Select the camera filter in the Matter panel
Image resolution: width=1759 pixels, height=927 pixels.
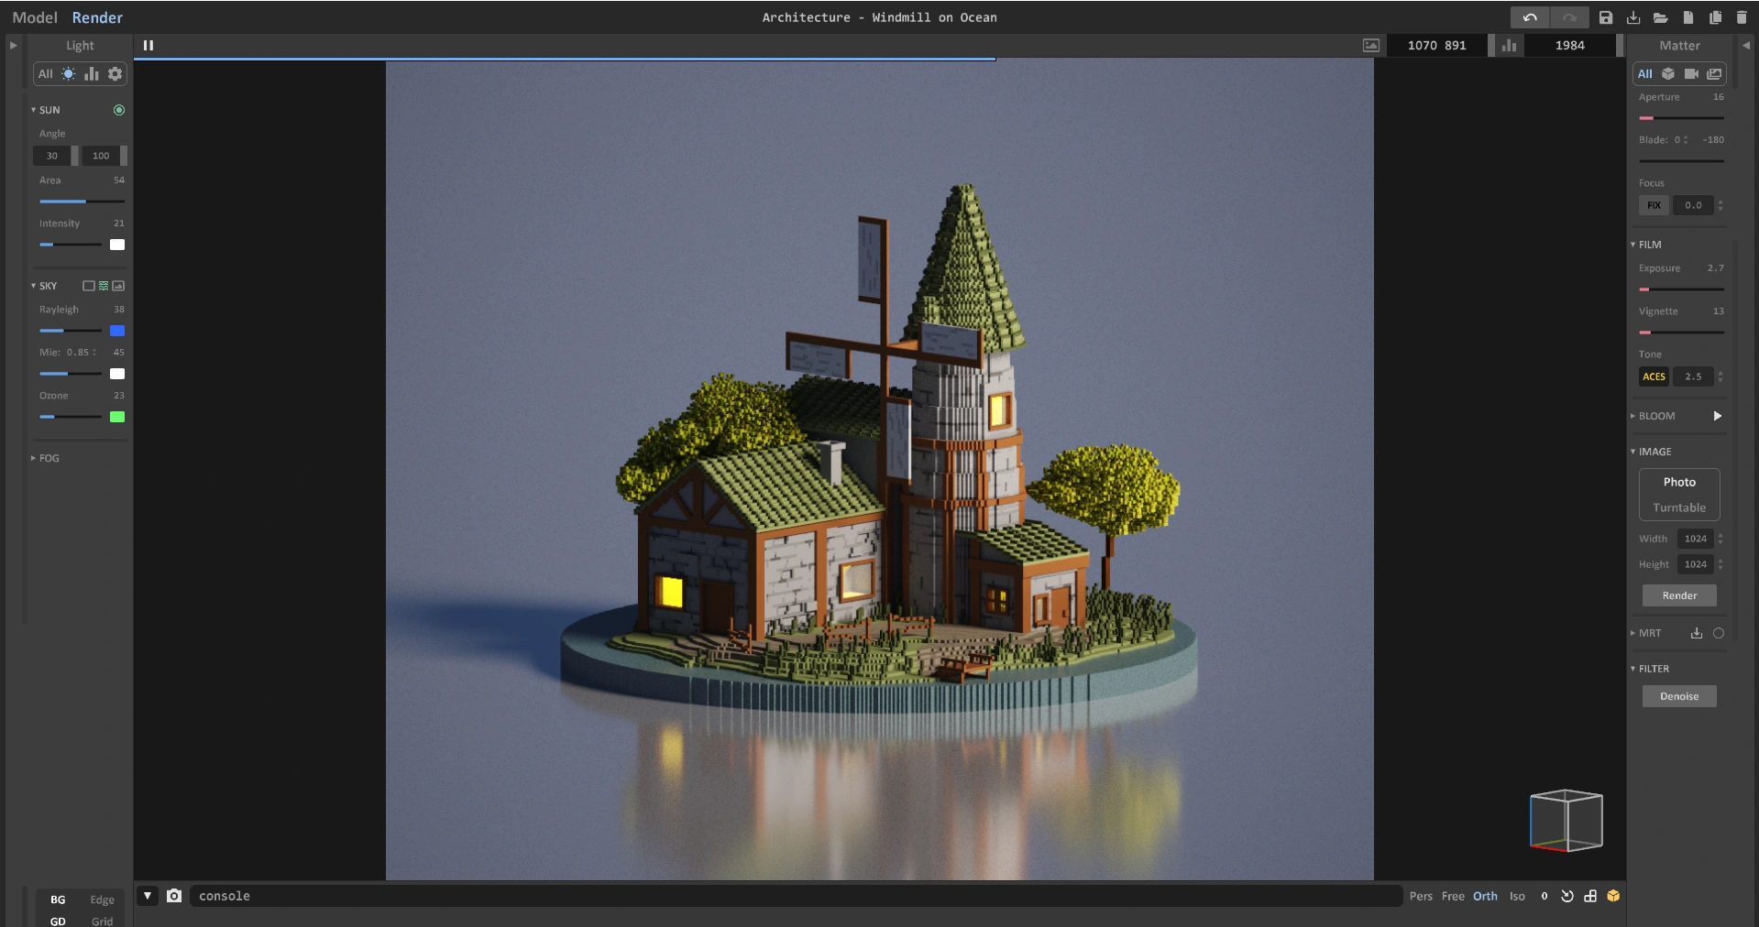(x=1691, y=74)
